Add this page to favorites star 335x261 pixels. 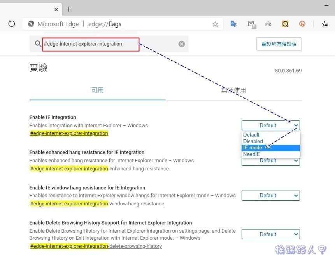(x=215, y=24)
